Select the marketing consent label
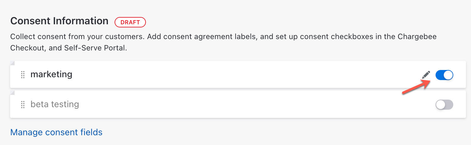Image resolution: width=471 pixels, height=145 pixels. pyautogui.click(x=51, y=74)
